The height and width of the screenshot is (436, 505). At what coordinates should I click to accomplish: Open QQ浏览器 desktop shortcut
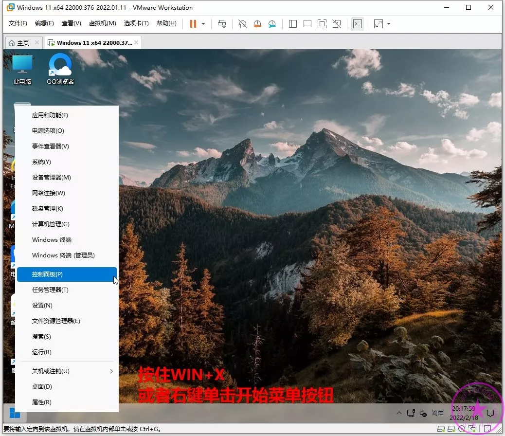tap(60, 69)
